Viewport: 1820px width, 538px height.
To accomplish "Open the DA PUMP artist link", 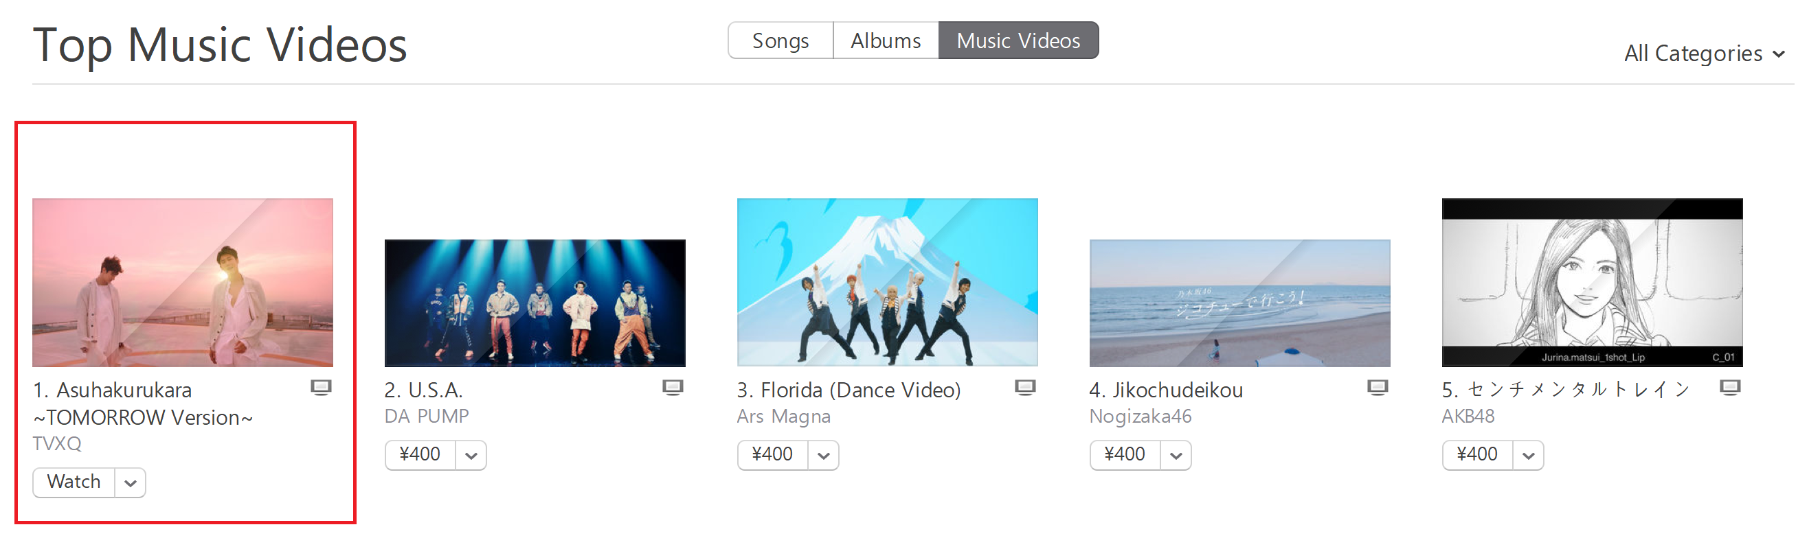I will click(427, 417).
